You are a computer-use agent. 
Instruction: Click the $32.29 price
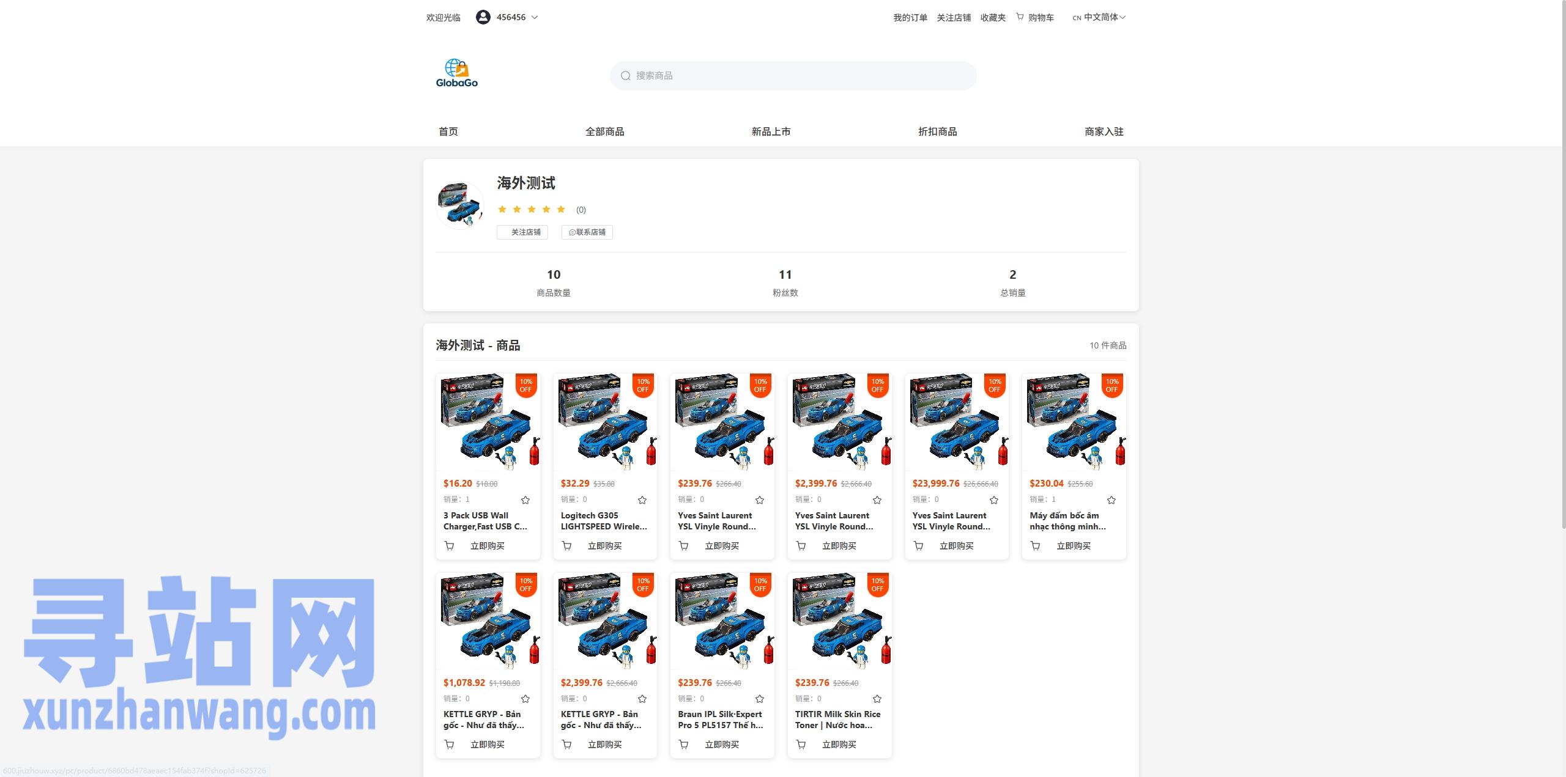click(x=575, y=483)
